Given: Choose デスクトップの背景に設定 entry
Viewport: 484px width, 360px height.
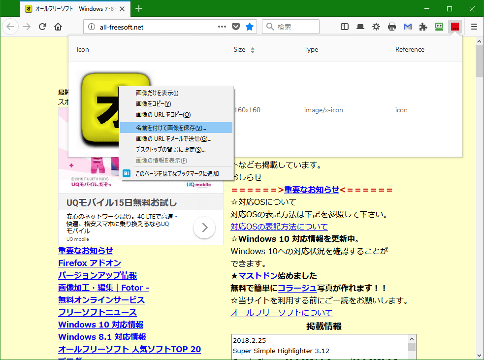Looking at the screenshot, I should tap(176, 149).
